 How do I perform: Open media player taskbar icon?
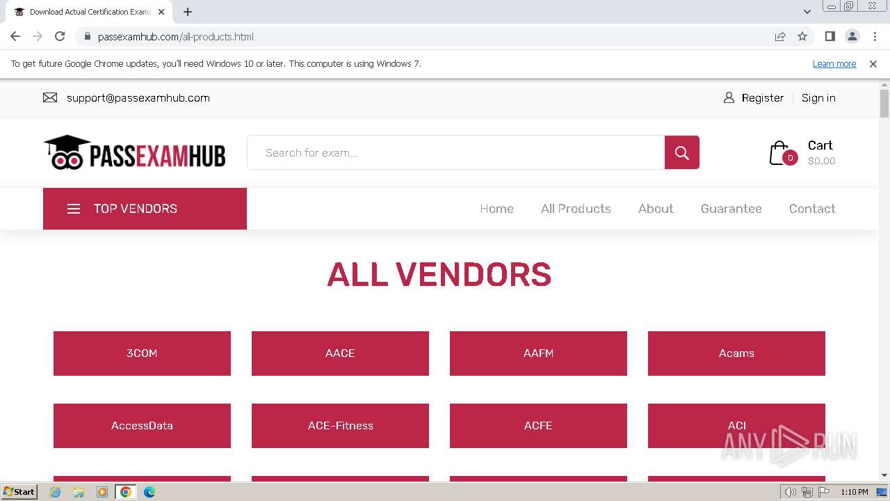coord(102,492)
